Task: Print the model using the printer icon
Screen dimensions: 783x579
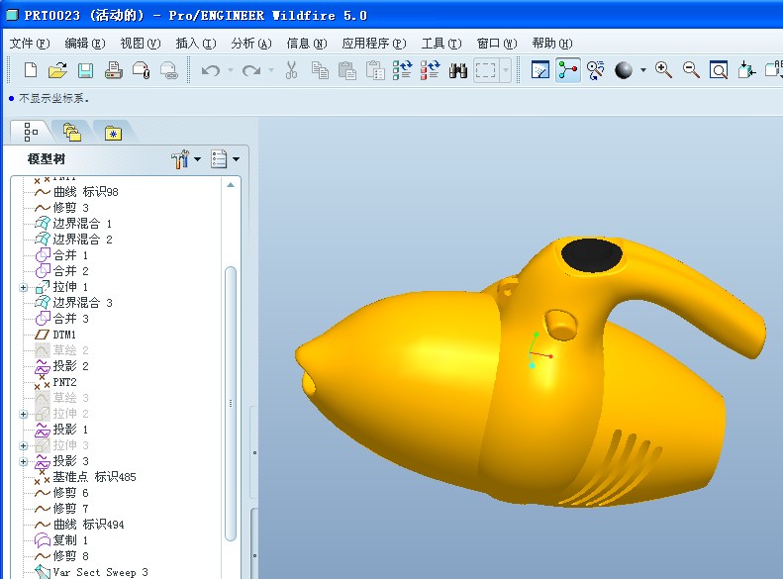Action: coord(114,70)
